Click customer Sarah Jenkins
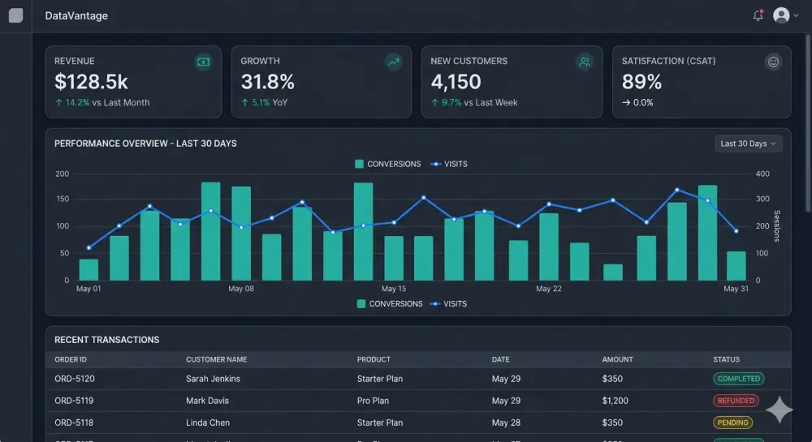This screenshot has height=442, width=812. tap(213, 379)
